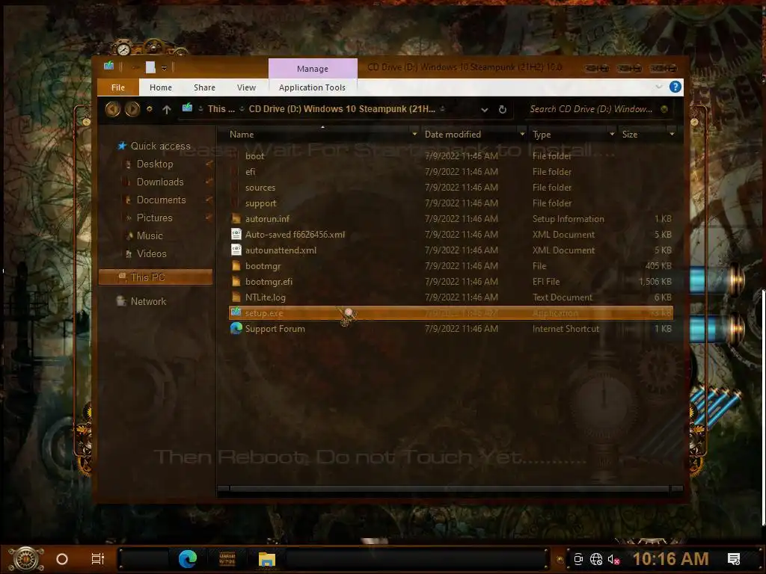Switch to the Home ribbon tab

[161, 87]
